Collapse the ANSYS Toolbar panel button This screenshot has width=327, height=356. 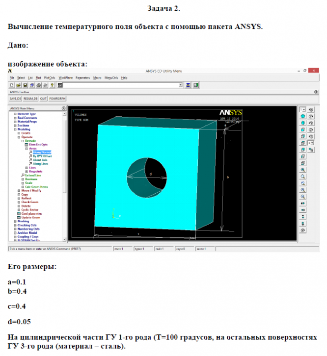pyautogui.click(x=316, y=92)
